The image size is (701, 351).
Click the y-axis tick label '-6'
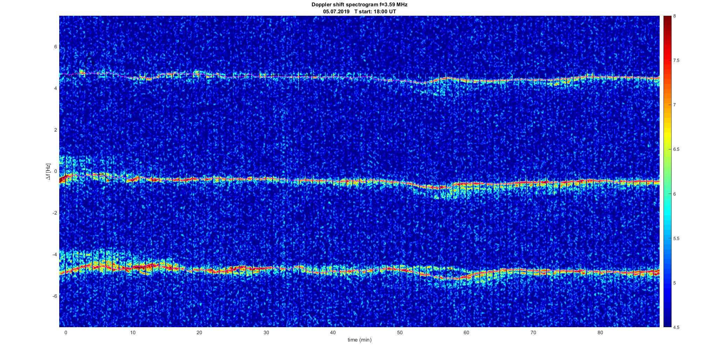55,296
